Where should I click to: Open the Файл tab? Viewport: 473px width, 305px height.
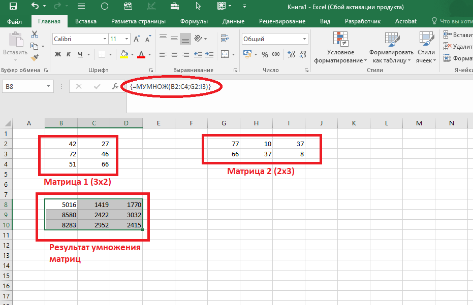pyautogui.click(x=14, y=21)
